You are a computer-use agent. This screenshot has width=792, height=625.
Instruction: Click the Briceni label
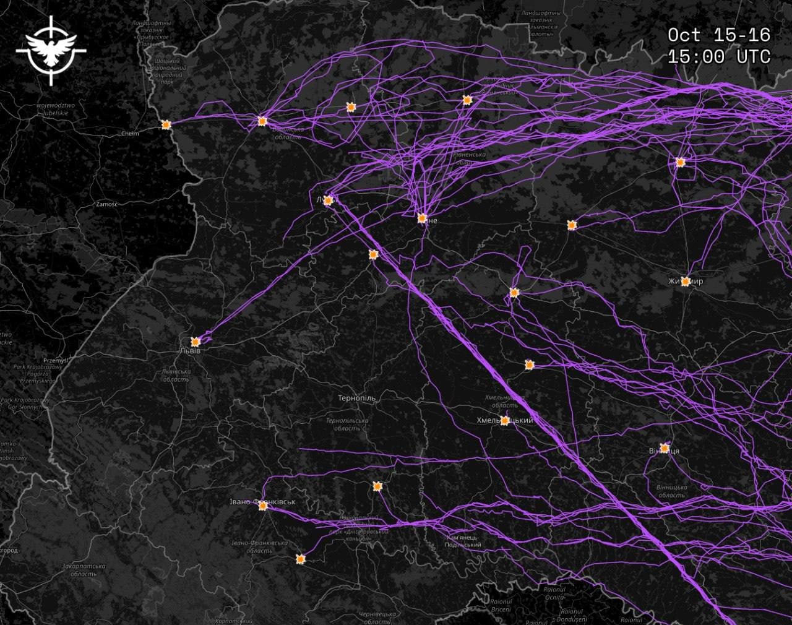(x=501, y=605)
